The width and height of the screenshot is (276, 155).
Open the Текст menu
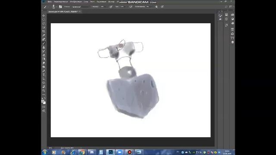[92, 2]
